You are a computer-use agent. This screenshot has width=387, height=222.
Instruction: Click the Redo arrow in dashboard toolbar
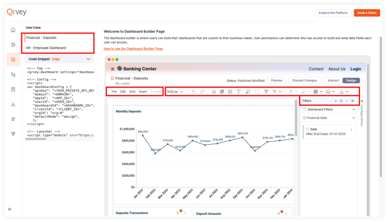click(x=202, y=92)
